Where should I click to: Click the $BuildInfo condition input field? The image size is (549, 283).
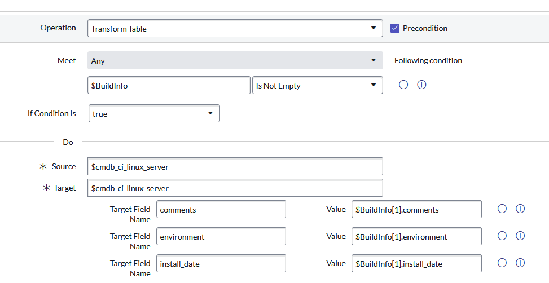[169, 86]
